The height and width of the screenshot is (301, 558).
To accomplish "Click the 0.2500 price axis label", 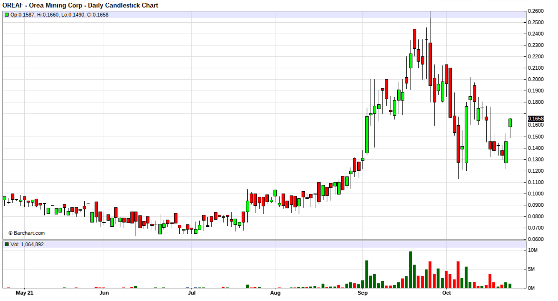I will tap(536, 22).
